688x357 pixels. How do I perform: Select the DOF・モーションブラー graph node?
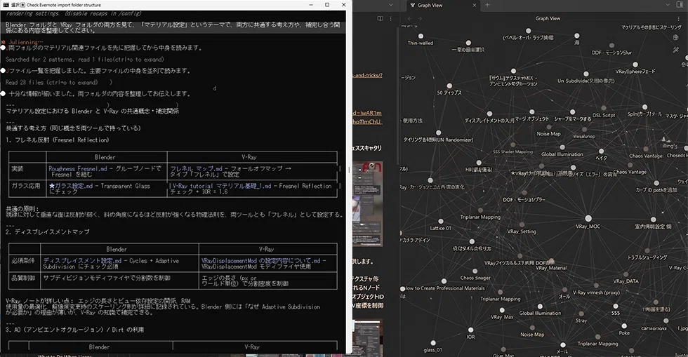(x=524, y=193)
